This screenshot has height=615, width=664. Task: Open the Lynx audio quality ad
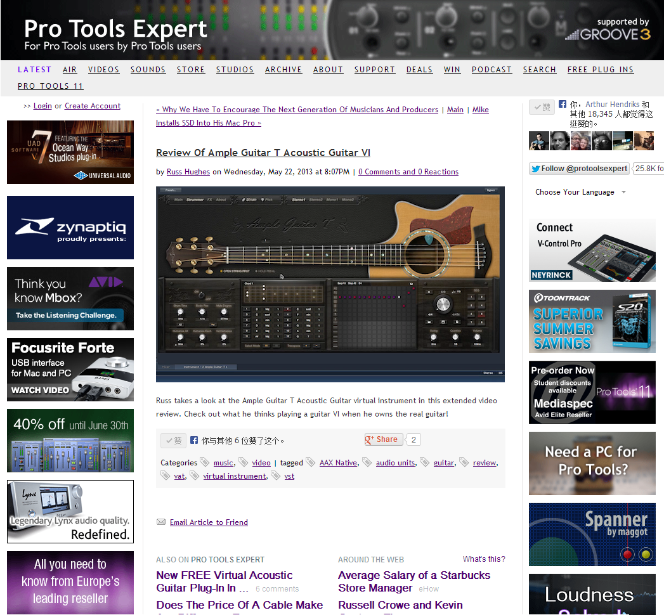pos(70,512)
